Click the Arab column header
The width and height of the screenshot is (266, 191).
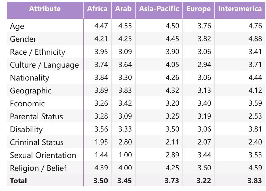[123, 9]
